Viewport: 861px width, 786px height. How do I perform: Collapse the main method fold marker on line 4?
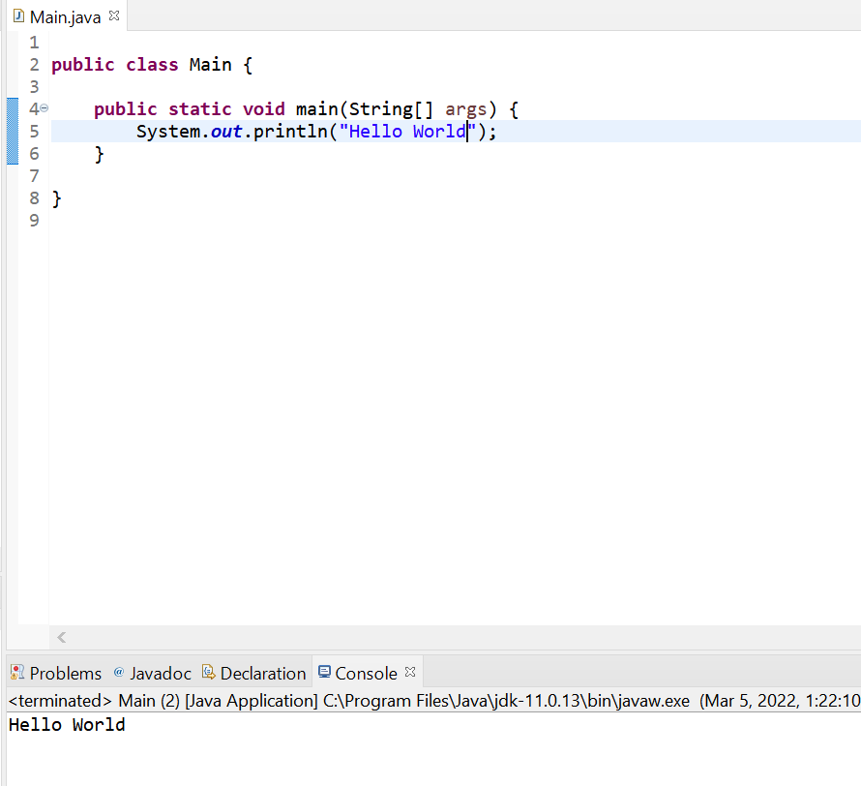44,108
